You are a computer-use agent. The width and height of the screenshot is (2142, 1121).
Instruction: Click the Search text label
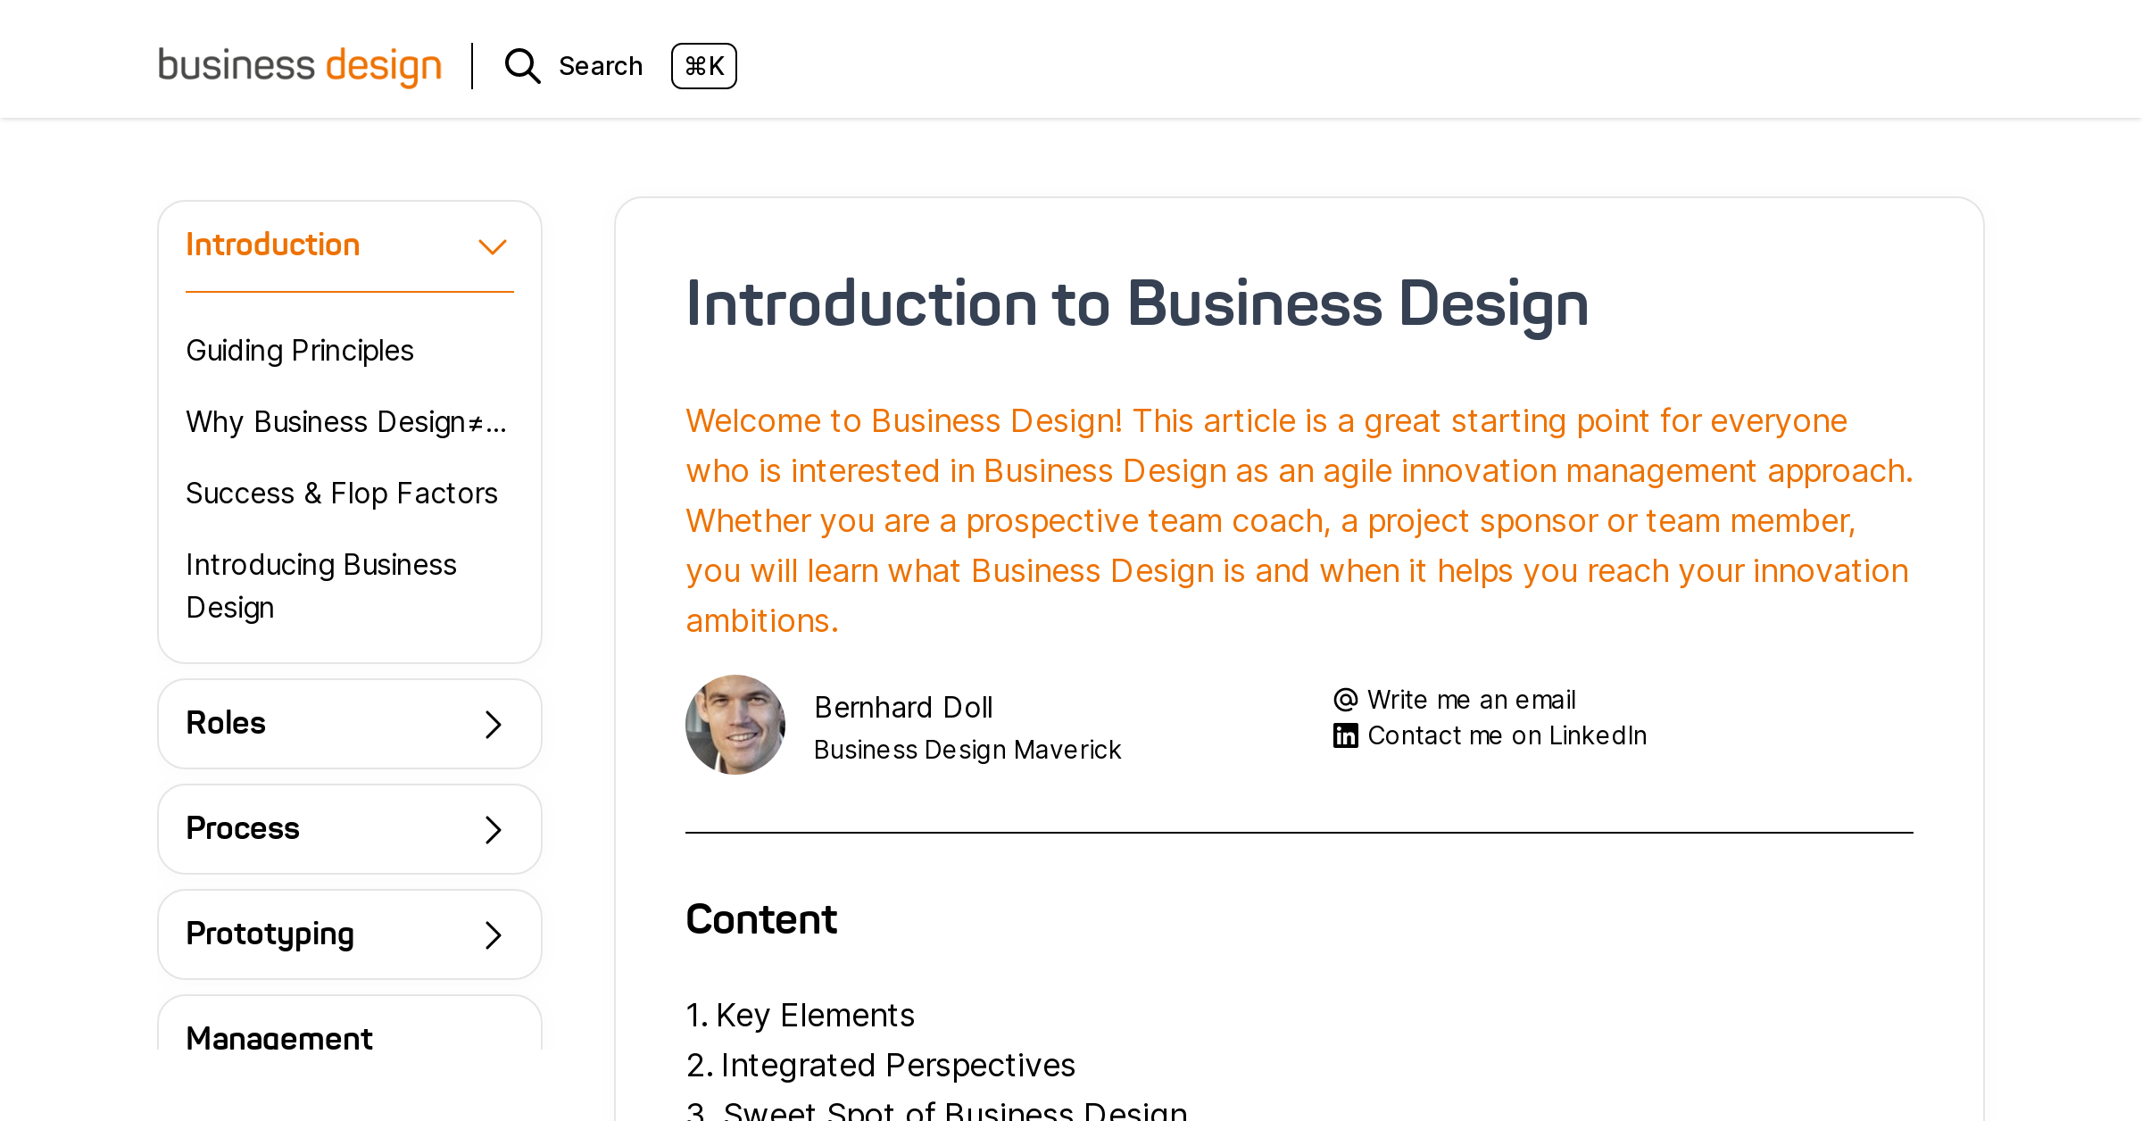click(601, 65)
